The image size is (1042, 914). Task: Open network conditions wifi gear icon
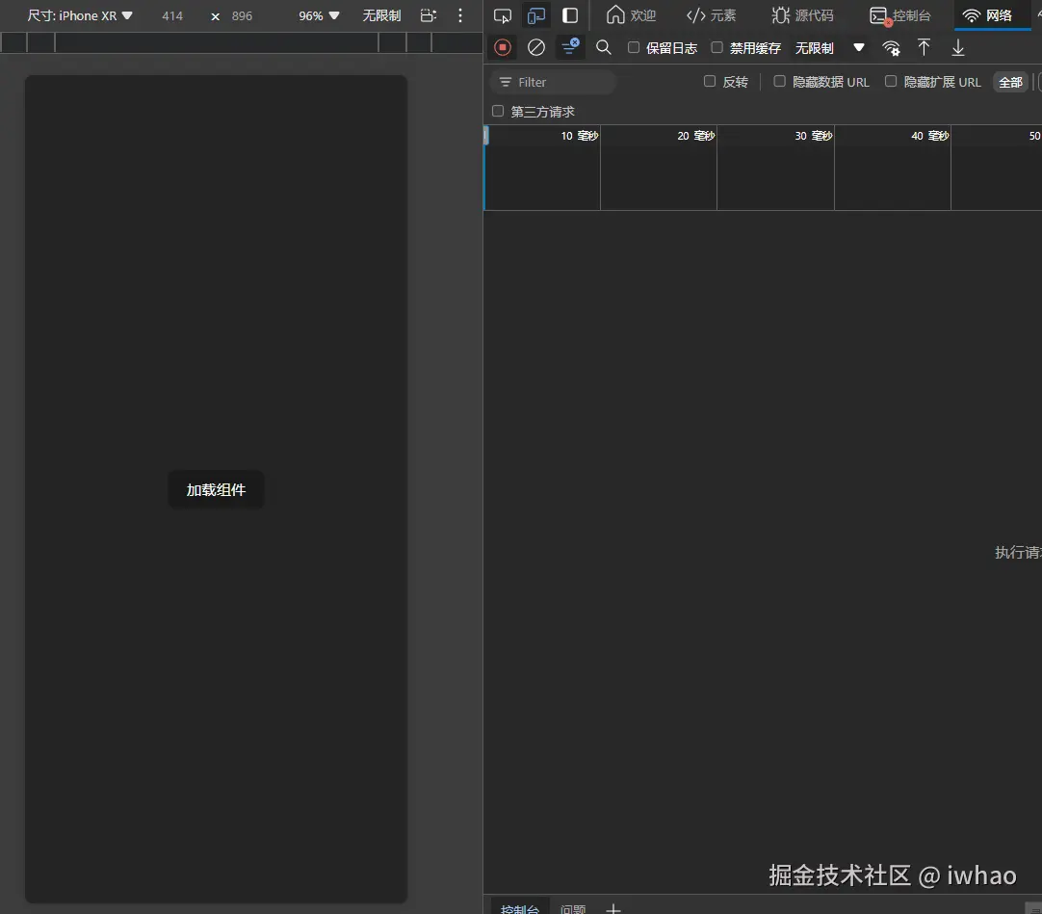(891, 48)
